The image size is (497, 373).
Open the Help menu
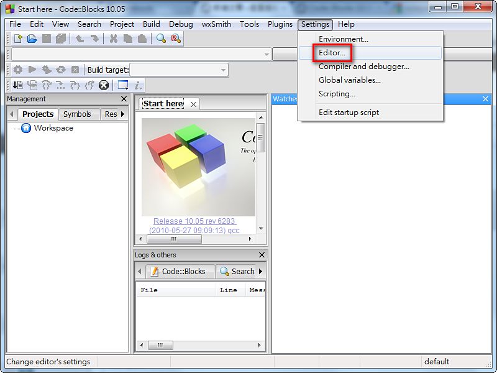[x=346, y=24]
